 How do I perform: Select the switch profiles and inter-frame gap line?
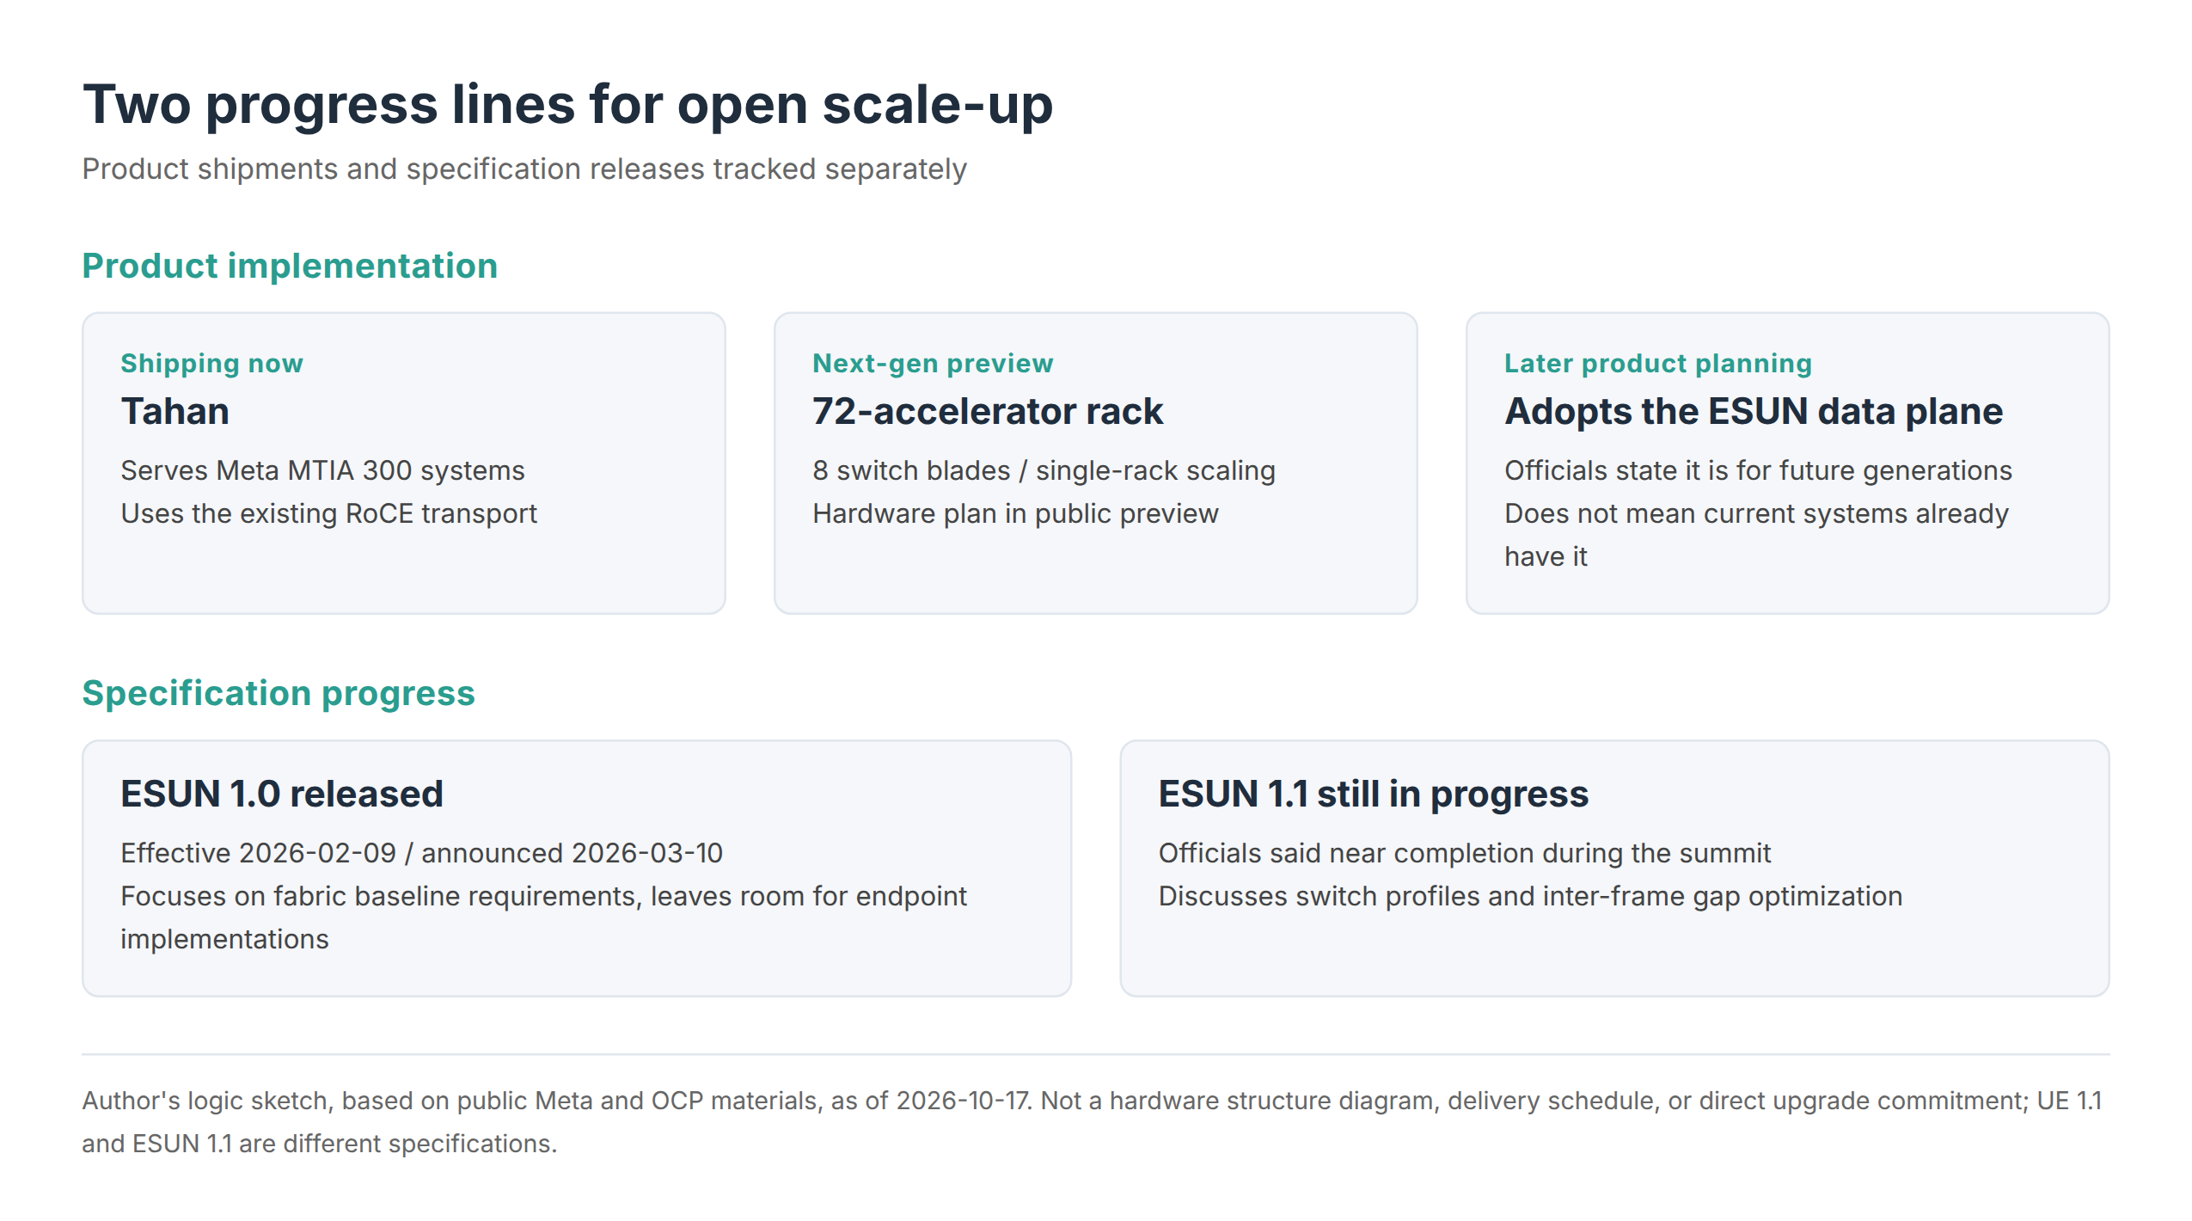pyautogui.click(x=1530, y=896)
